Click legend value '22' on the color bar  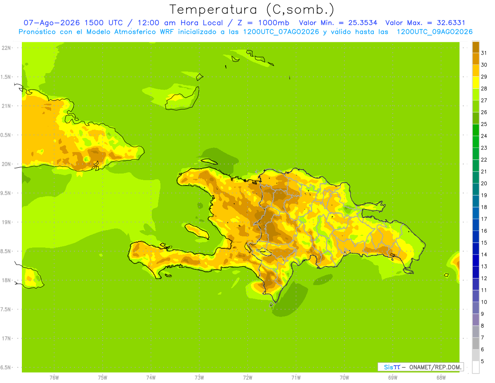click(x=484, y=159)
